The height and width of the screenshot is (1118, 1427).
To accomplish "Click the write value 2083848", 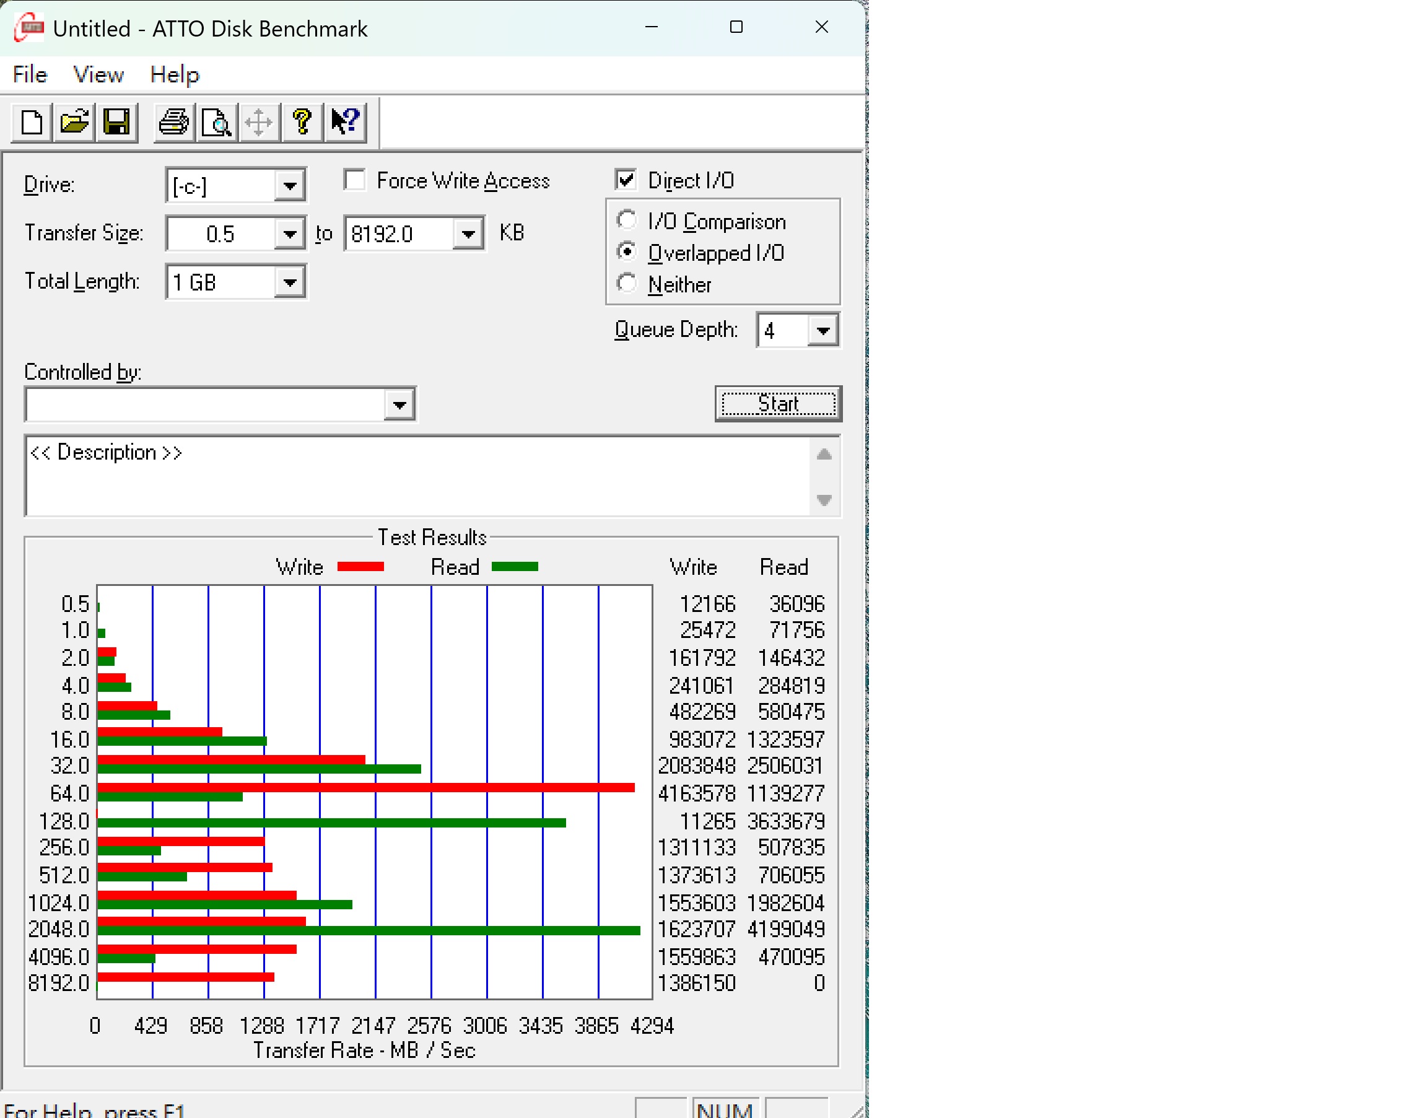I will coord(697,766).
